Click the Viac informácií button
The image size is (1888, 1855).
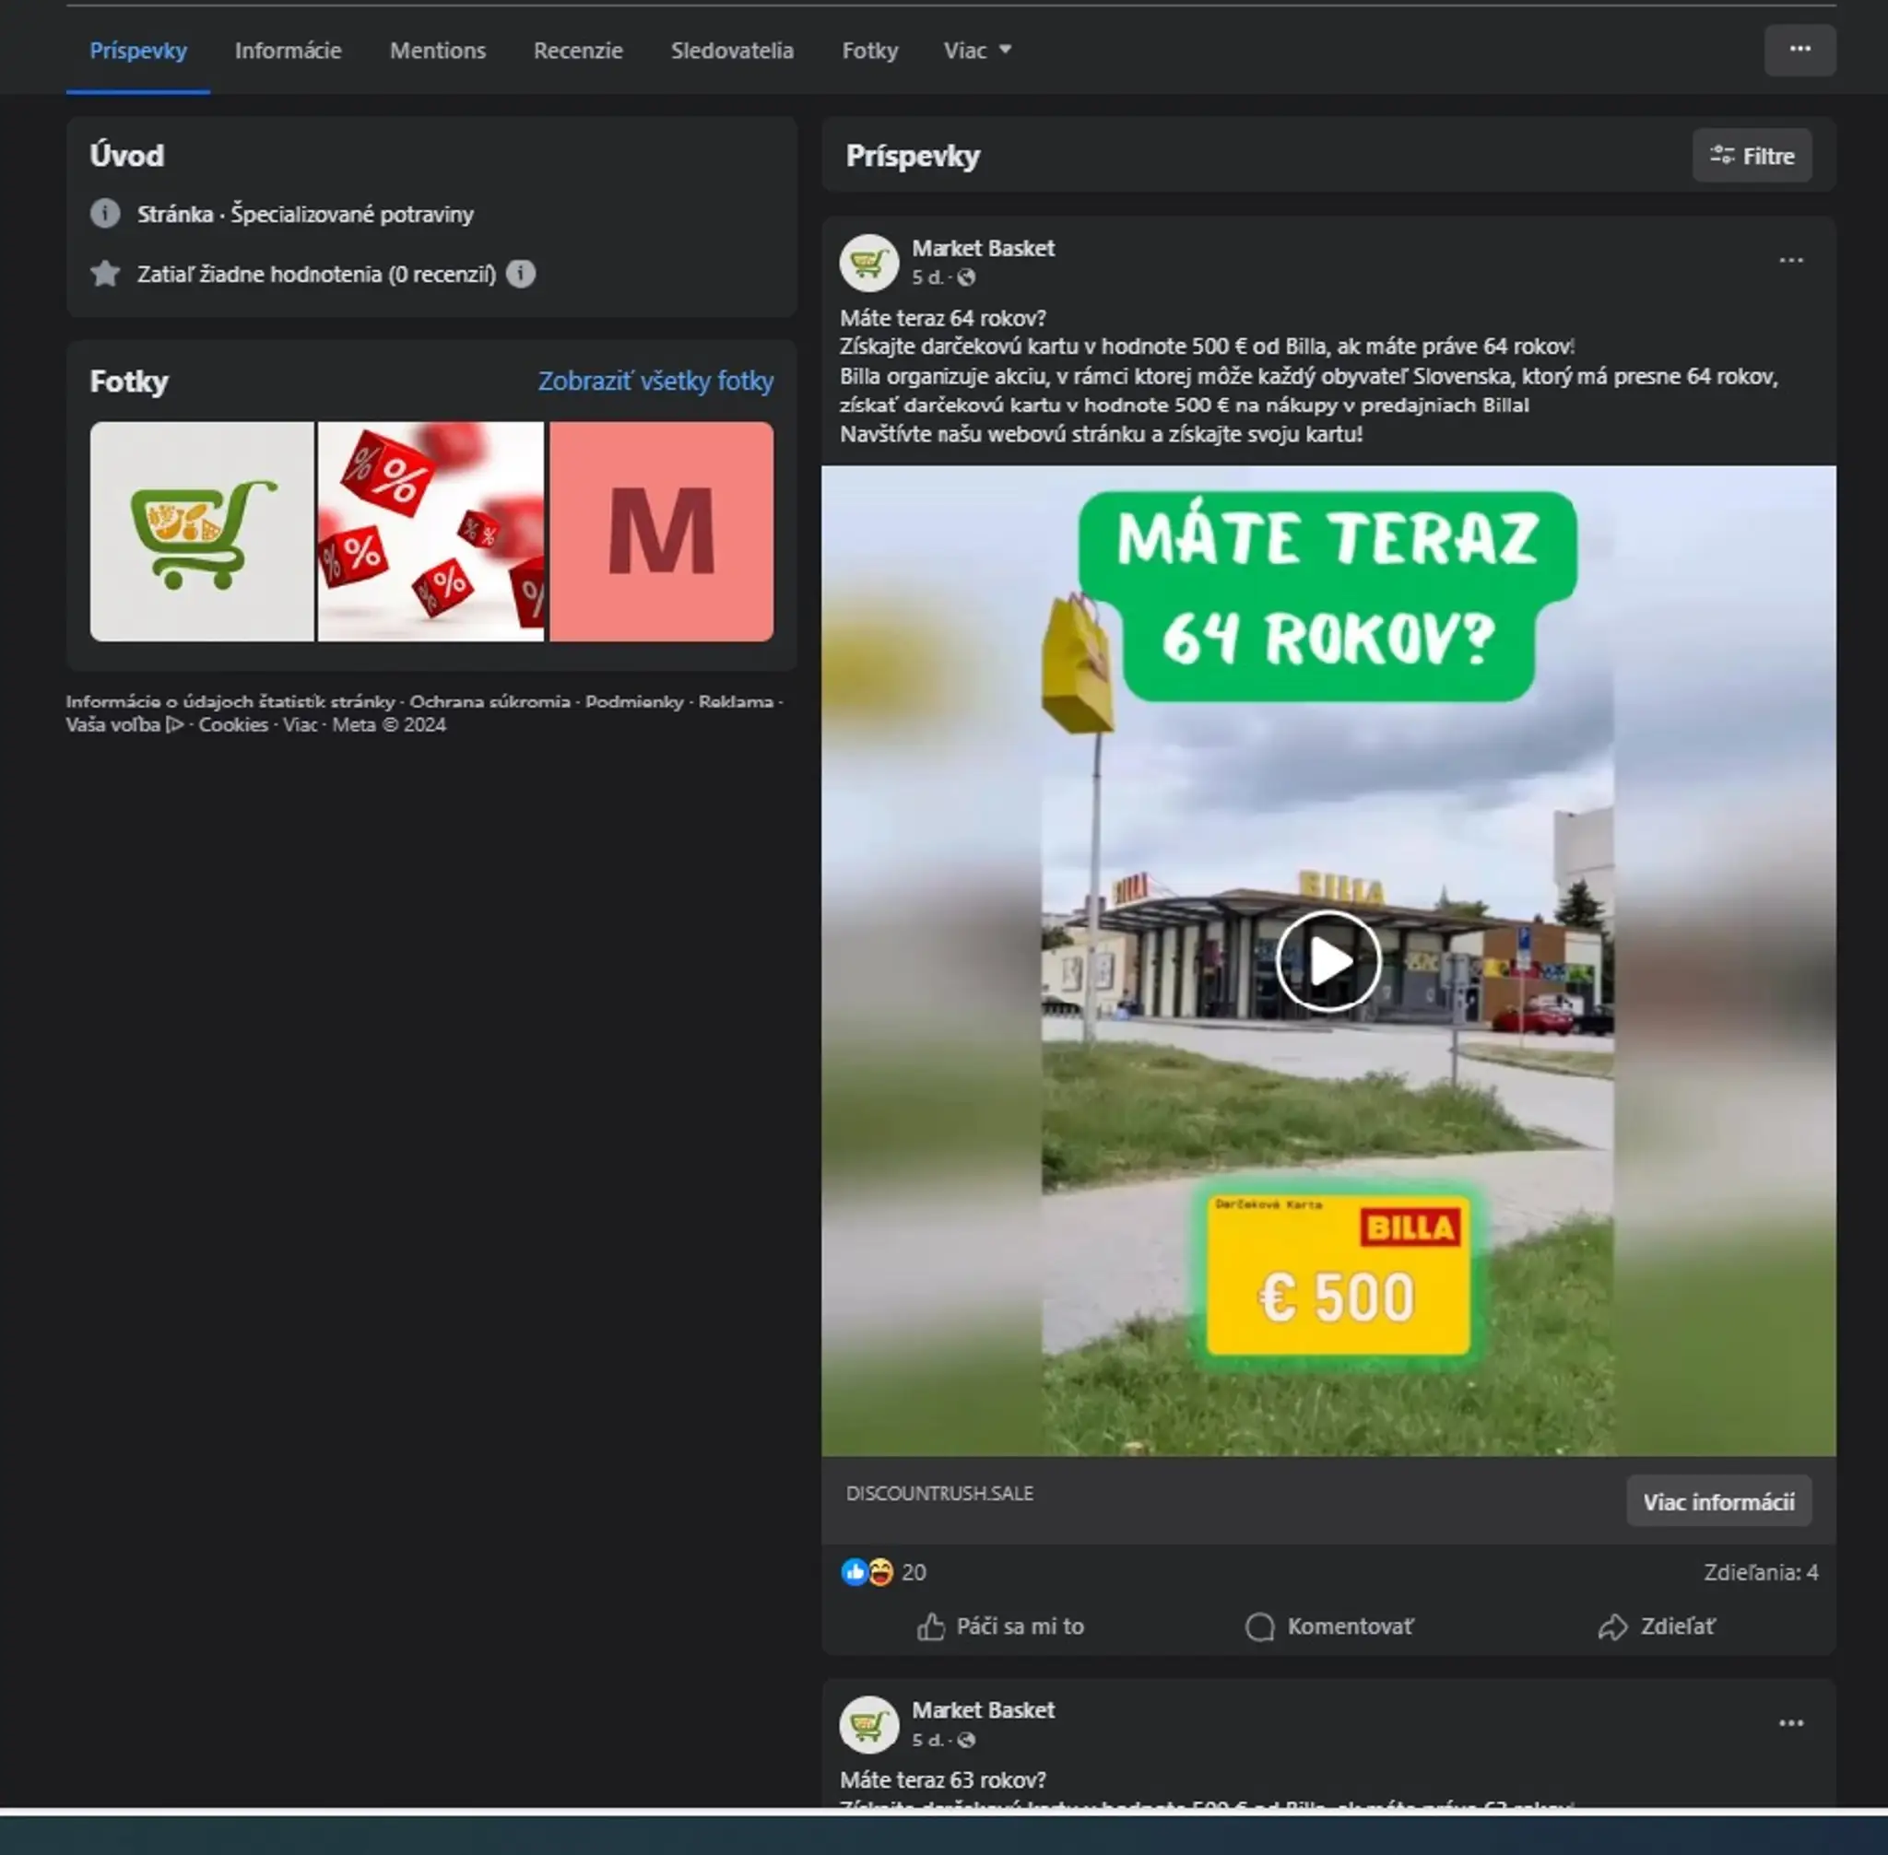[x=1718, y=1501]
